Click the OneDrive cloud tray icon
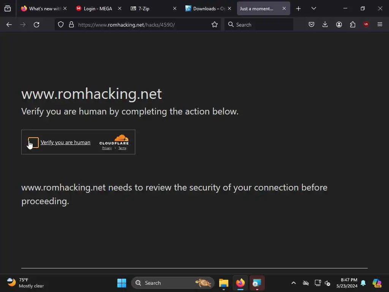Viewport: 389px width, 292px height. [x=306, y=283]
